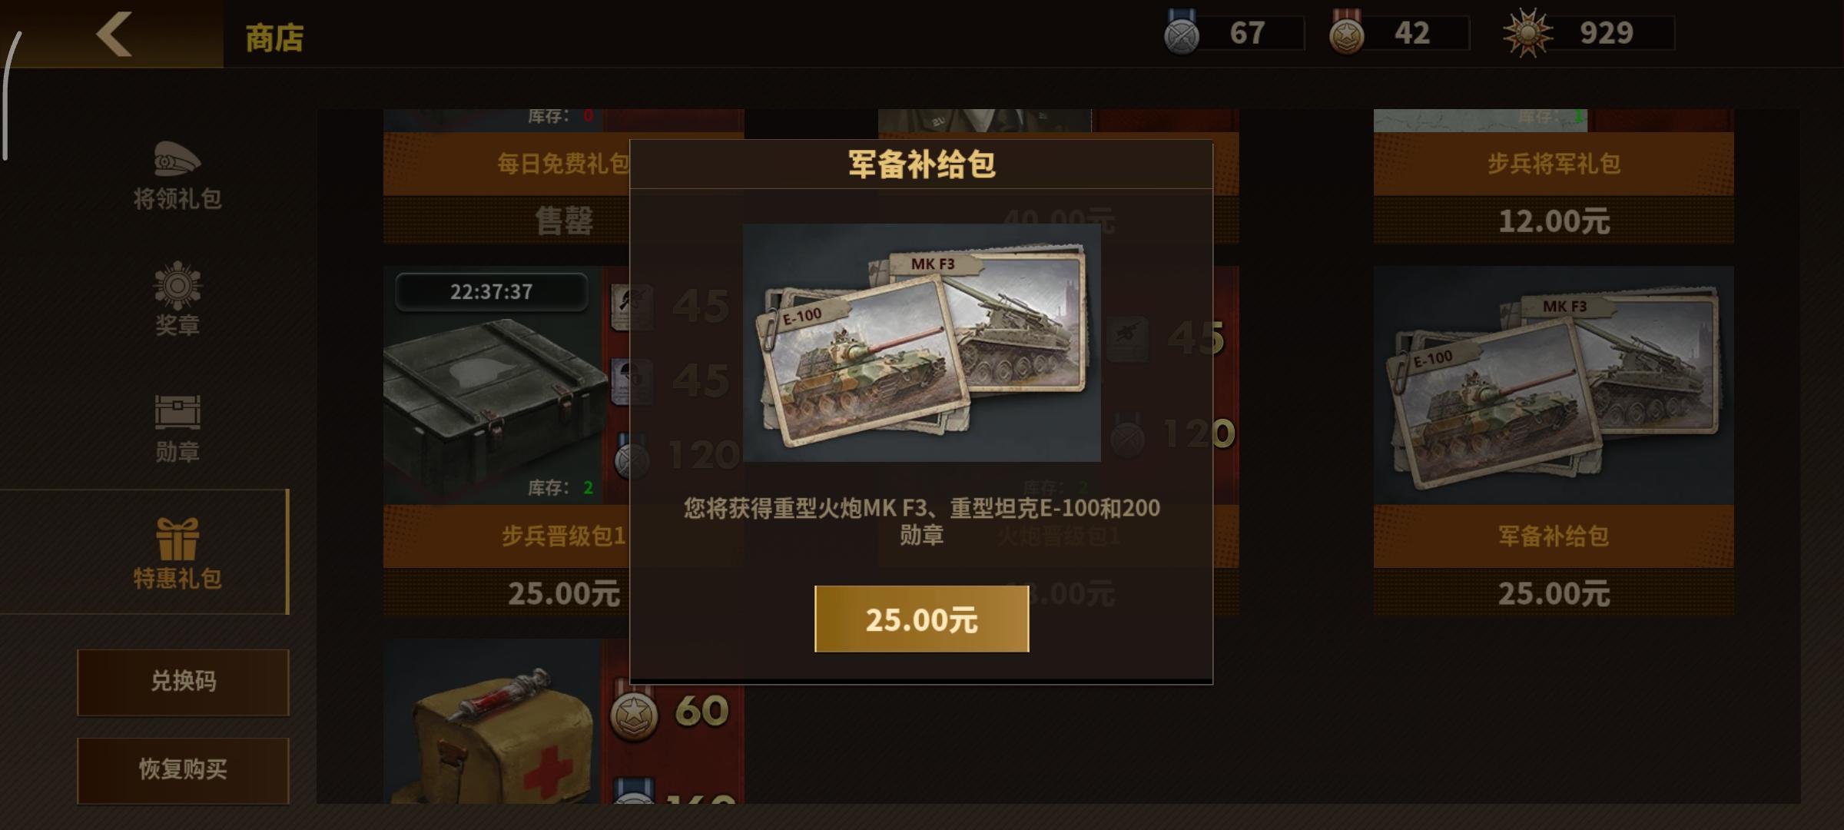
Task: Go back using the arrow icon
Action: [x=114, y=34]
